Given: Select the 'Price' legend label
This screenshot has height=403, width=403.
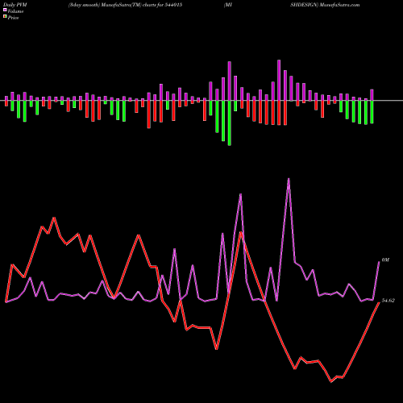Looking at the screenshot, I should (x=13, y=18).
